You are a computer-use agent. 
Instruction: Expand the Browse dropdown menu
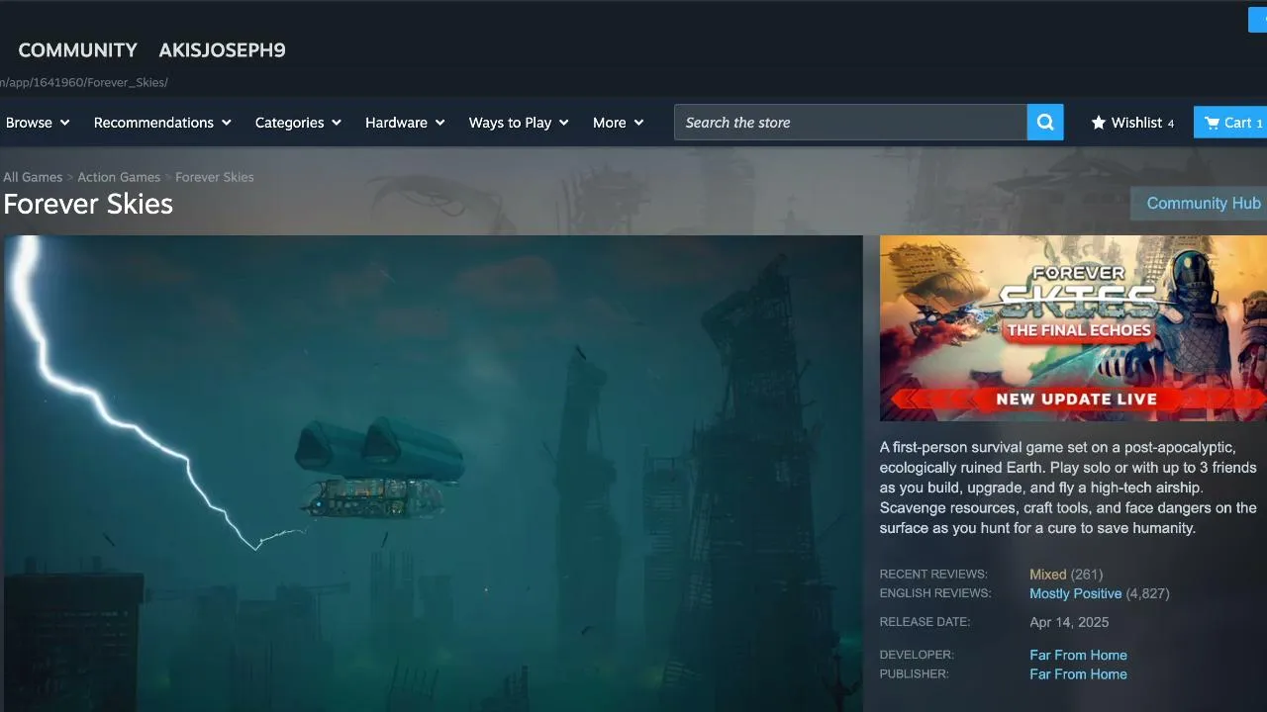coord(38,123)
